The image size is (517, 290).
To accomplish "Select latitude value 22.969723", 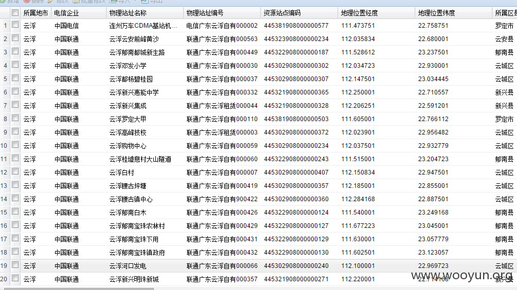I will [433, 266].
